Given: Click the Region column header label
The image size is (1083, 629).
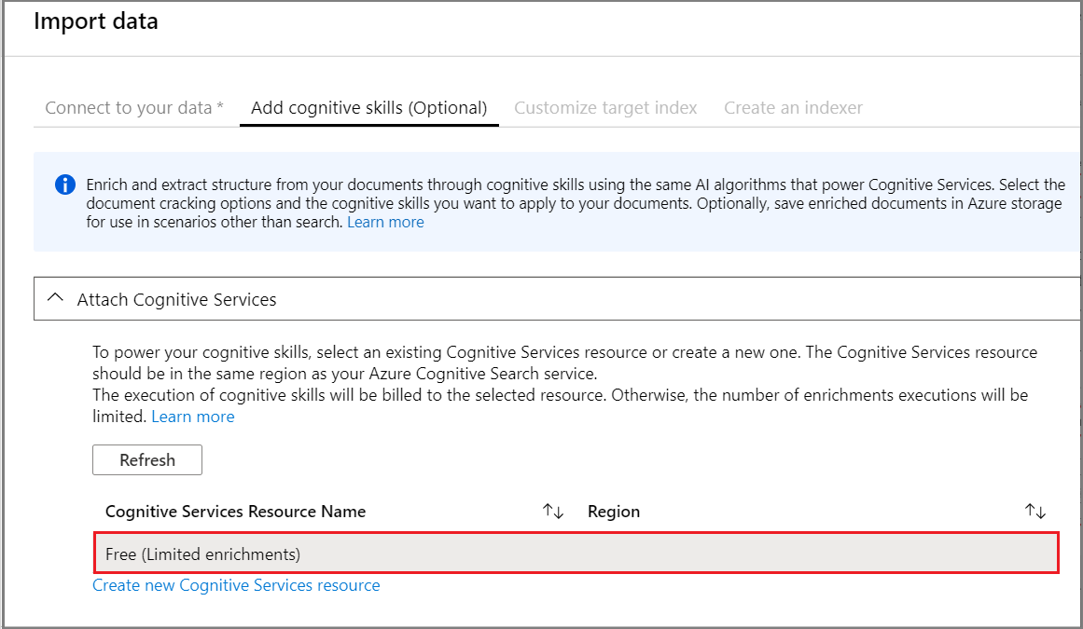Looking at the screenshot, I should (614, 512).
